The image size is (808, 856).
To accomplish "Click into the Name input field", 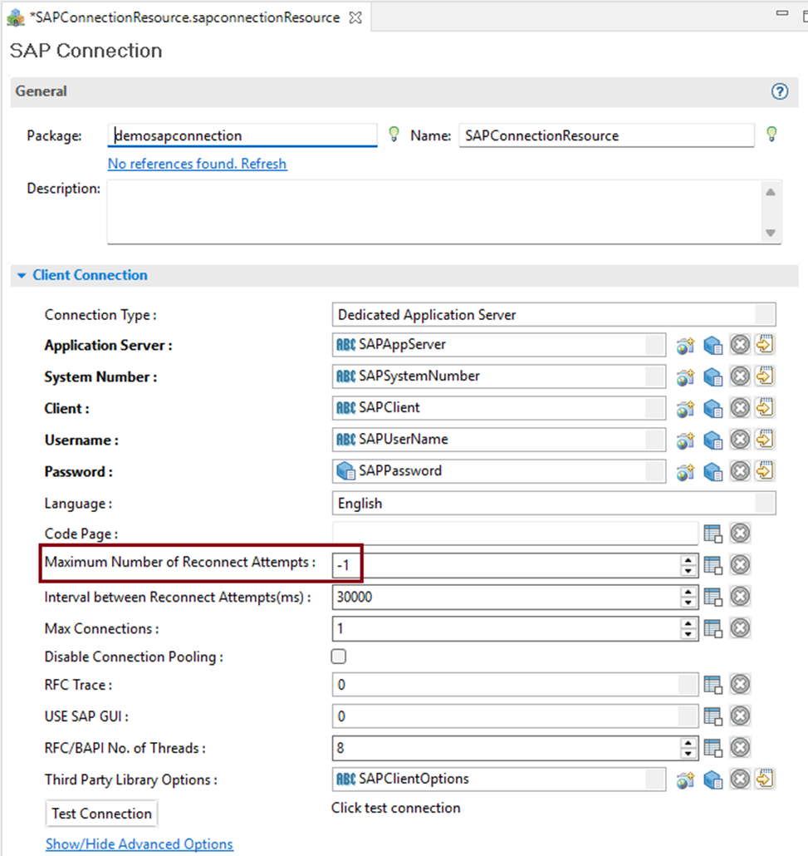I will tap(607, 135).
